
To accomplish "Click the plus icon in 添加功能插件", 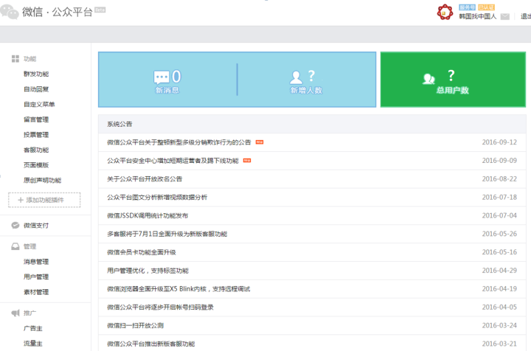I will coord(21,200).
